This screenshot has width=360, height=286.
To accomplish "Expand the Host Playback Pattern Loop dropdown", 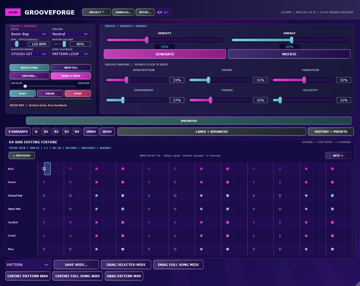I will 71,54.
